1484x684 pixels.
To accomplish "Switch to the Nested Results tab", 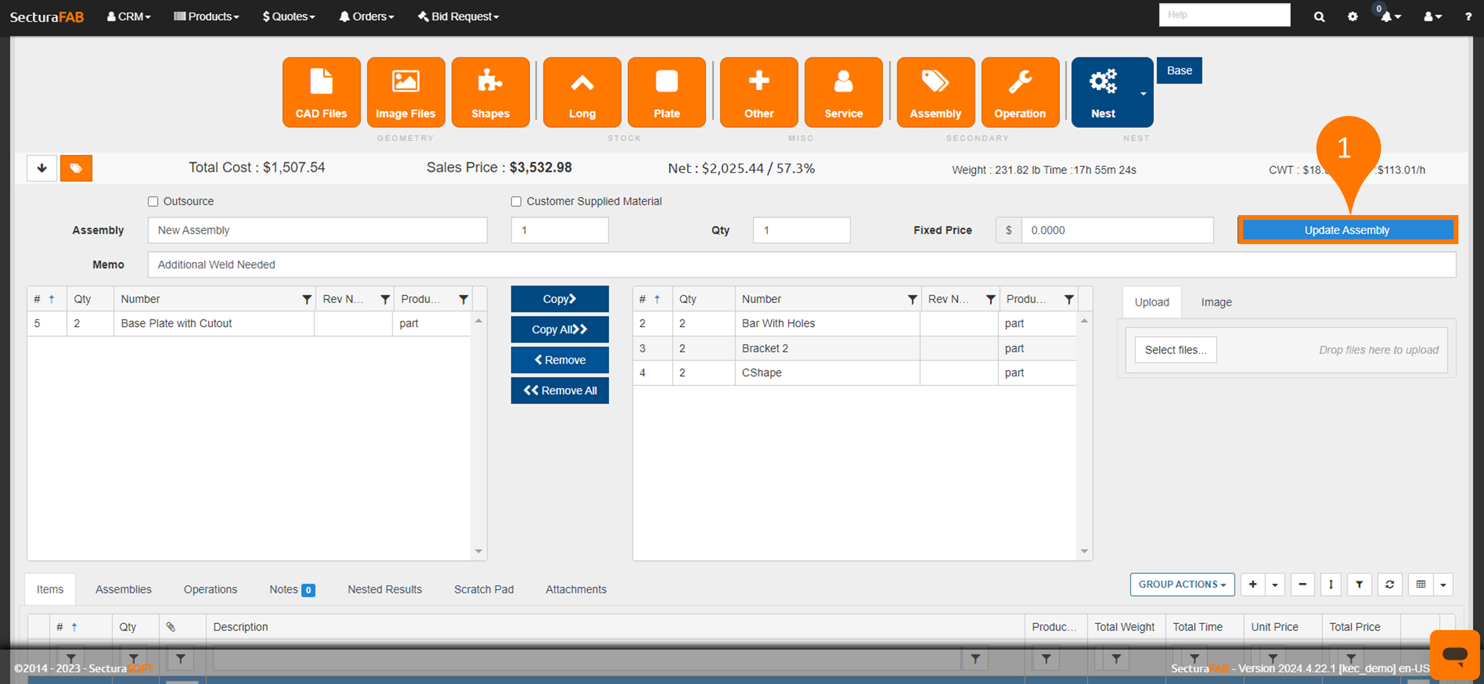I will [385, 589].
